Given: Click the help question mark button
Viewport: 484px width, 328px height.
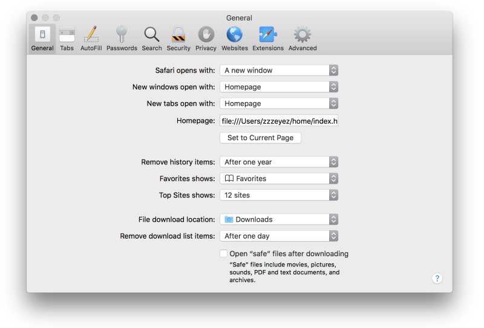Looking at the screenshot, I should pos(437,278).
